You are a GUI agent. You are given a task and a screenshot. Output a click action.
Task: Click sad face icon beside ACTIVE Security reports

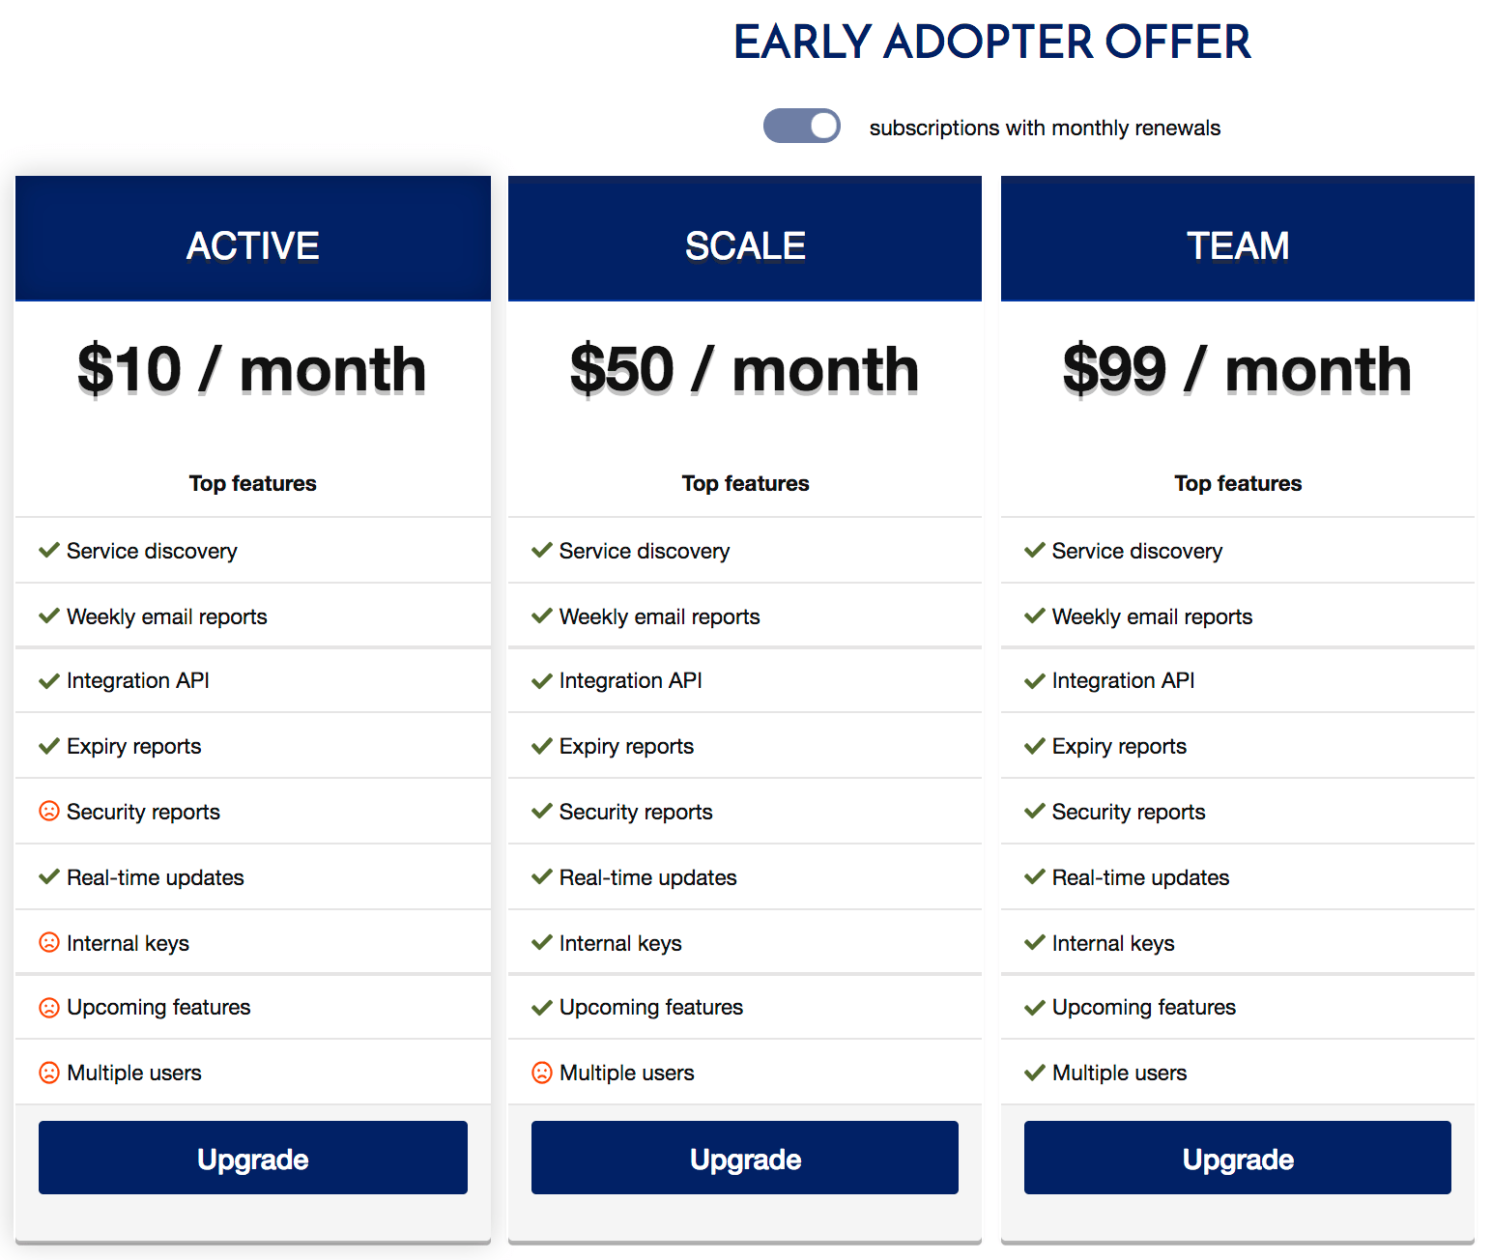tap(49, 811)
